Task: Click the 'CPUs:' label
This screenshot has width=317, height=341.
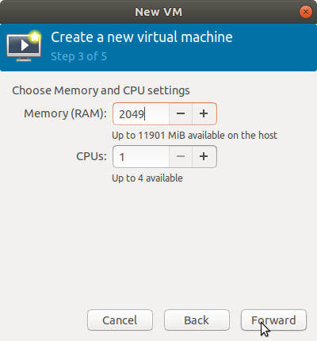Action: pyautogui.click(x=91, y=156)
